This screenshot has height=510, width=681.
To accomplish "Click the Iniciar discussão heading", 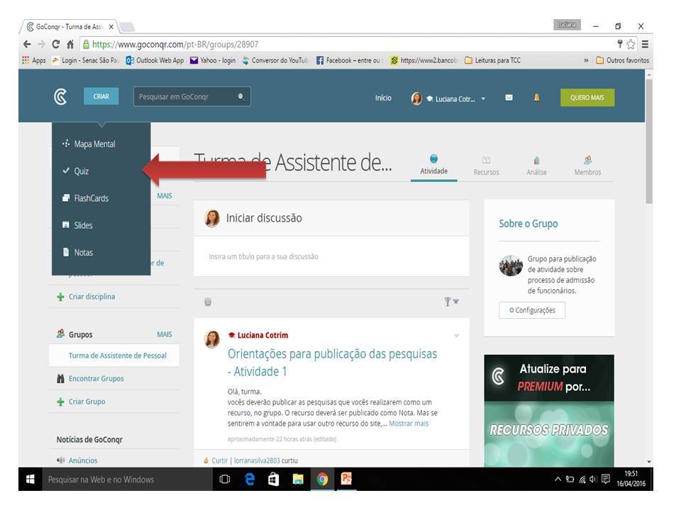I will (264, 217).
